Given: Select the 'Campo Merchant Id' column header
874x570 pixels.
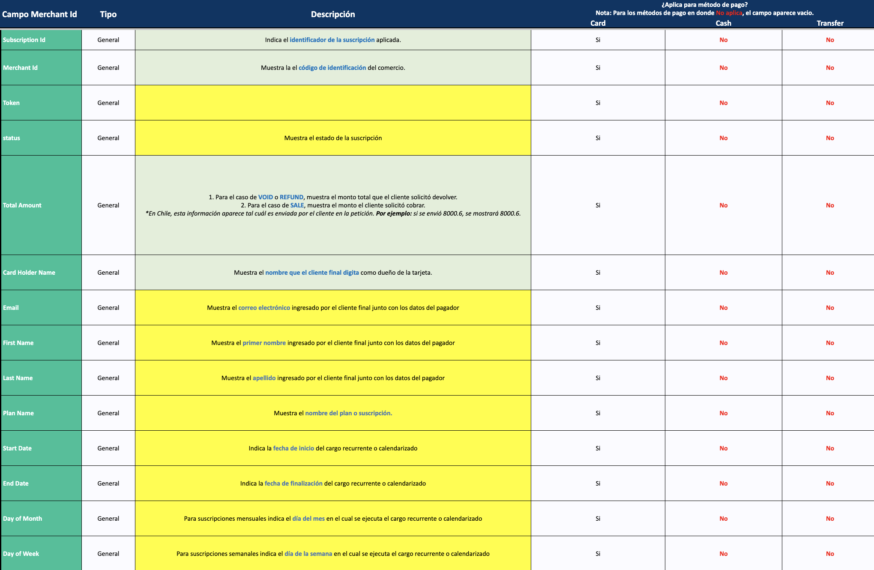Looking at the screenshot, I should click(39, 14).
